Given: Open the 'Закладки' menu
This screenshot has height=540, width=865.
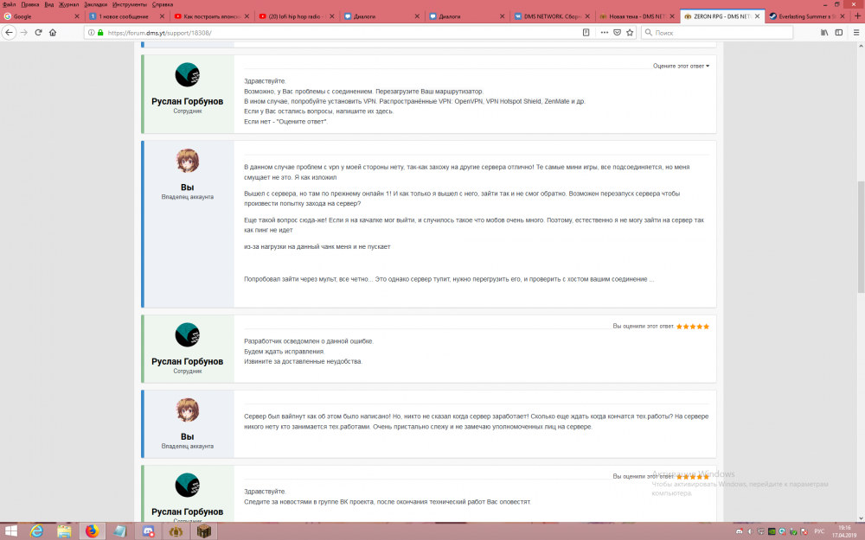Looking at the screenshot, I should point(95,4).
